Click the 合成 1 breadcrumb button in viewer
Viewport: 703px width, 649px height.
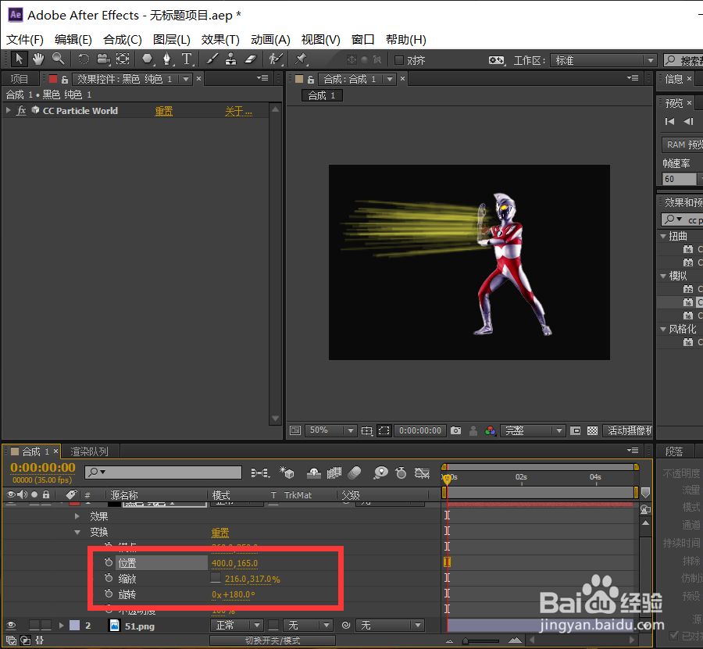click(x=322, y=95)
